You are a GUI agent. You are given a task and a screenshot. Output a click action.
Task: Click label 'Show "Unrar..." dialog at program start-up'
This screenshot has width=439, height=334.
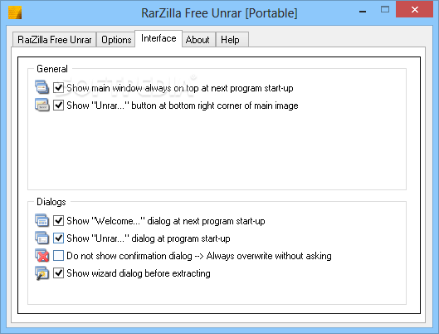pos(149,238)
